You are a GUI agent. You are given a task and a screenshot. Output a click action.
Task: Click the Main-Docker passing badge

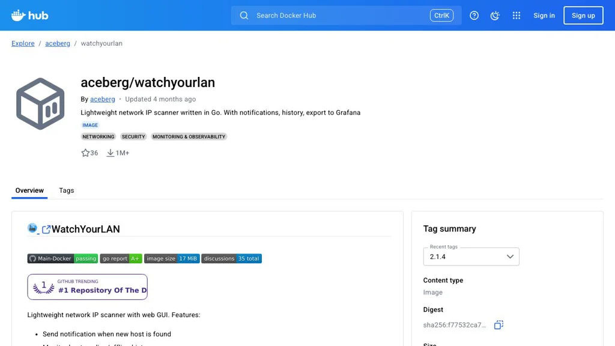click(x=62, y=258)
